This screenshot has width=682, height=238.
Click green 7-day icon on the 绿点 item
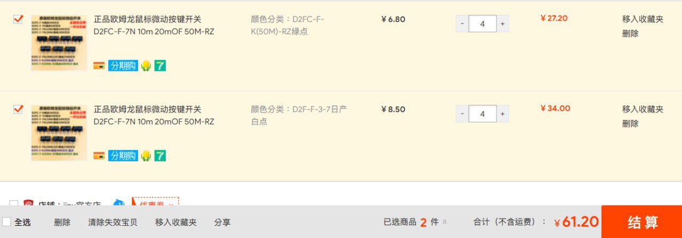(x=160, y=65)
